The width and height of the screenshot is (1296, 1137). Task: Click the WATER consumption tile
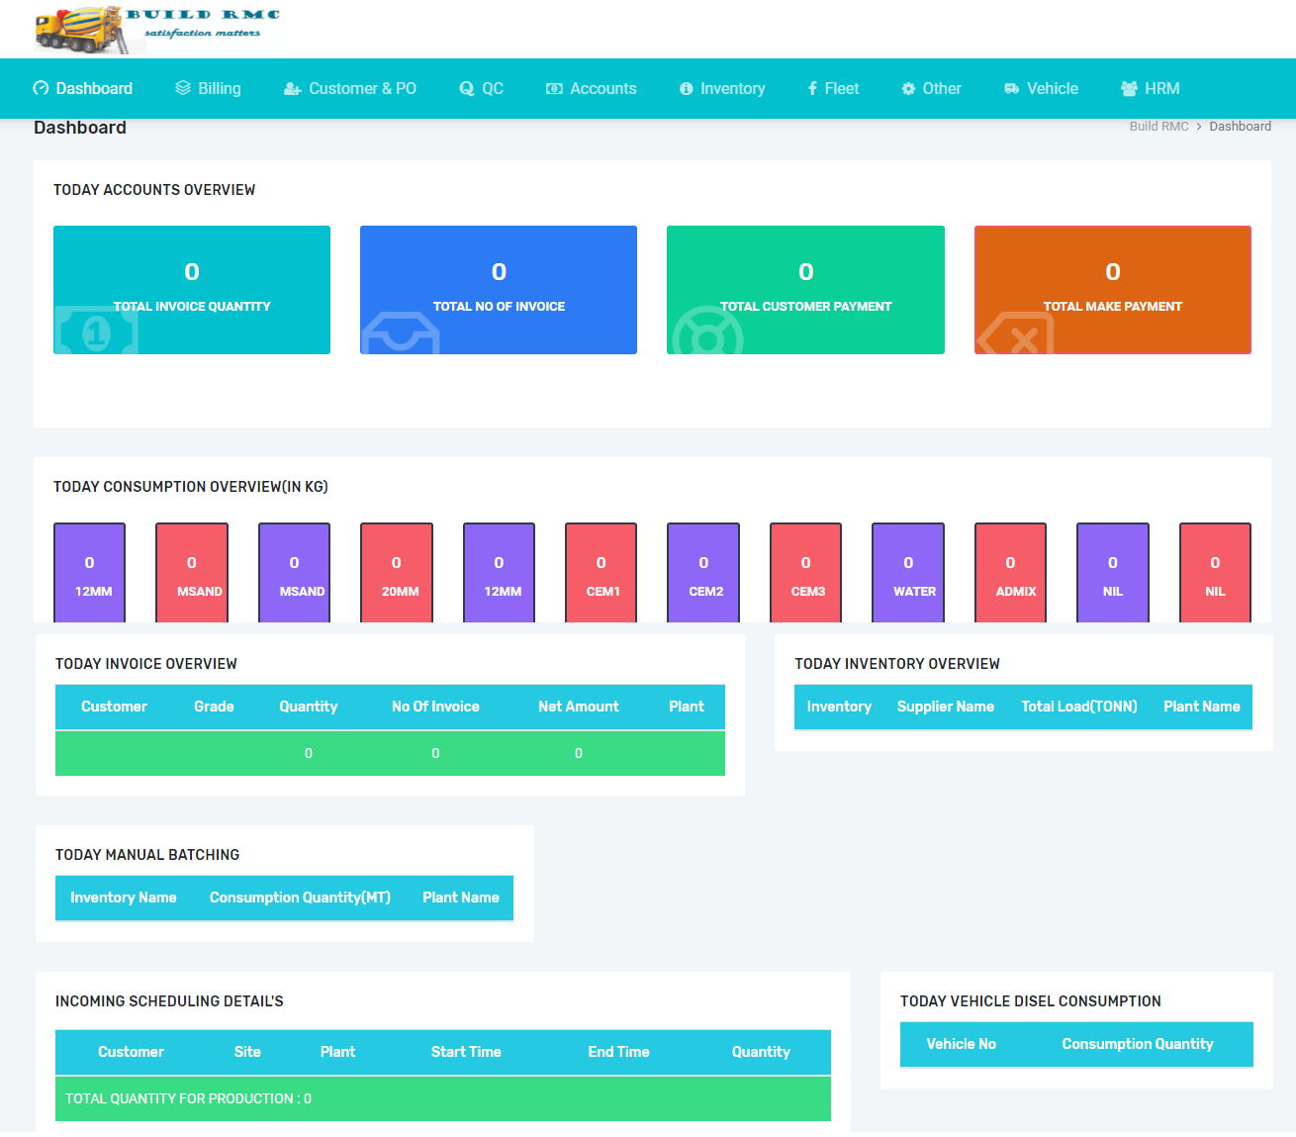pyautogui.click(x=908, y=573)
